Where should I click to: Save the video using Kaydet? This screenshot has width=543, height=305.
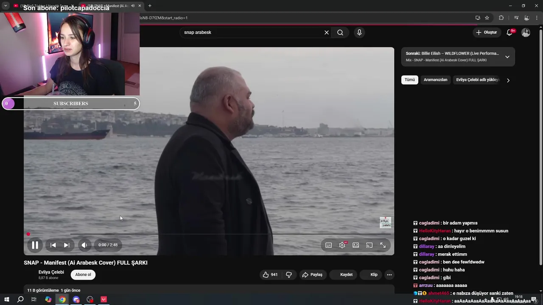pyautogui.click(x=343, y=274)
